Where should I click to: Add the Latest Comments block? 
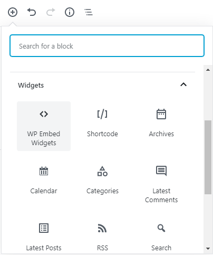point(161,183)
